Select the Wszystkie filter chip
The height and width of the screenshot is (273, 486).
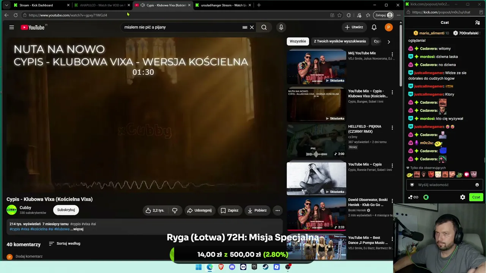click(298, 41)
